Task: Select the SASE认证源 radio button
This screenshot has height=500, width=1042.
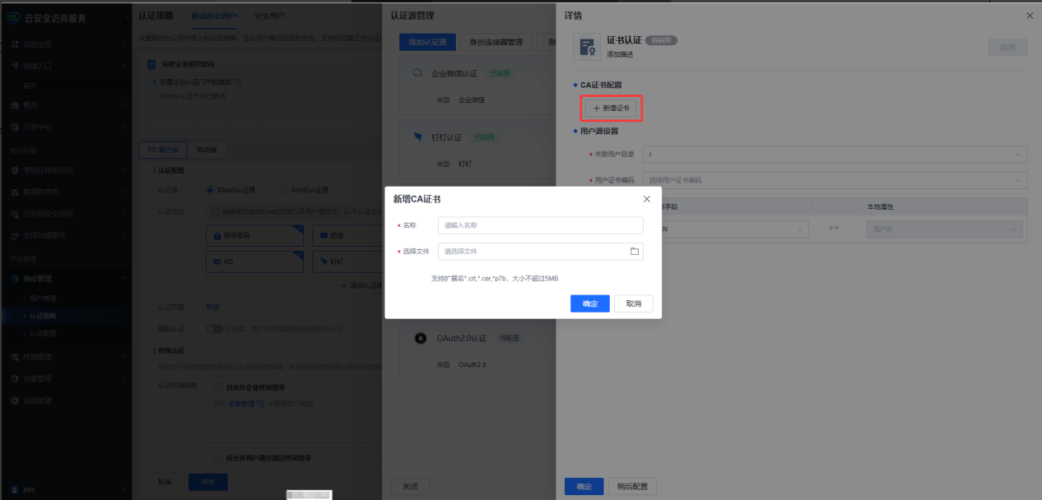Action: (x=284, y=190)
